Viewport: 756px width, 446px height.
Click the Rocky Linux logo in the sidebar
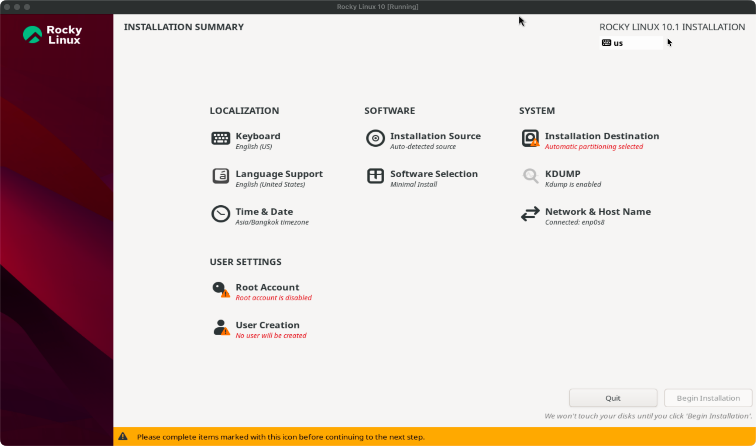52,35
